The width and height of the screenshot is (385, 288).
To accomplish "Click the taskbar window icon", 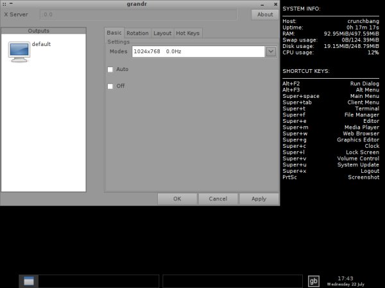I will pos(29,281).
